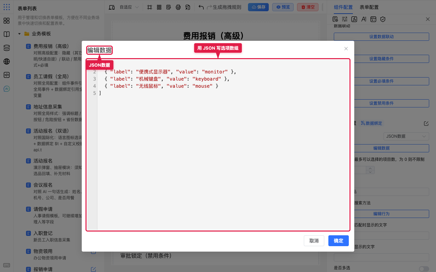Collapse the 业务模板 folder
Image resolution: width=436 pixels, height=272 pixels.
pyautogui.click(x=19, y=34)
